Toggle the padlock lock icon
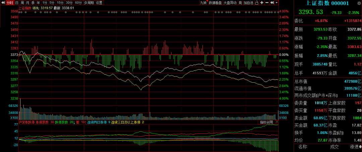The height and width of the screenshot is (152, 362). 256,3
